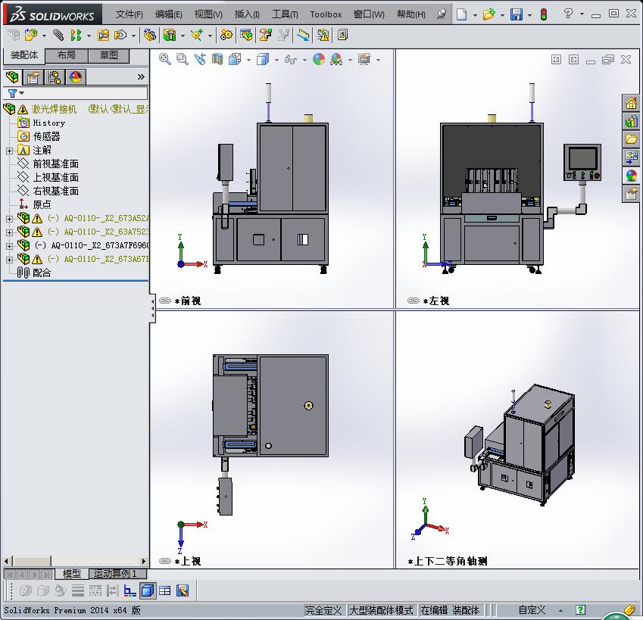Toggle the link views icon beside 上视

pos(165,561)
